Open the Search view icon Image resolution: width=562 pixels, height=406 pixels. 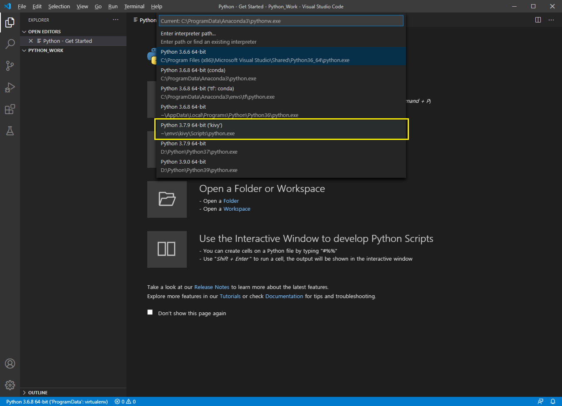10,44
